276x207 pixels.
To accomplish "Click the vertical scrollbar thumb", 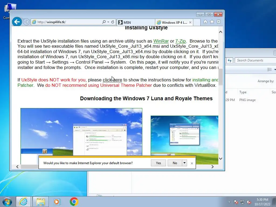I will 220,77.
